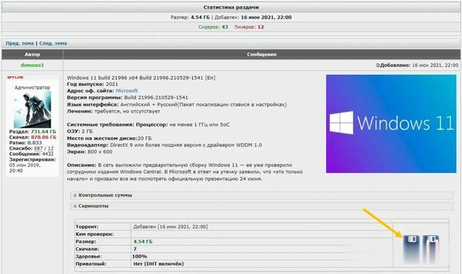Open the demonx1 author profile
This screenshot has height=274, width=462.
[32, 65]
